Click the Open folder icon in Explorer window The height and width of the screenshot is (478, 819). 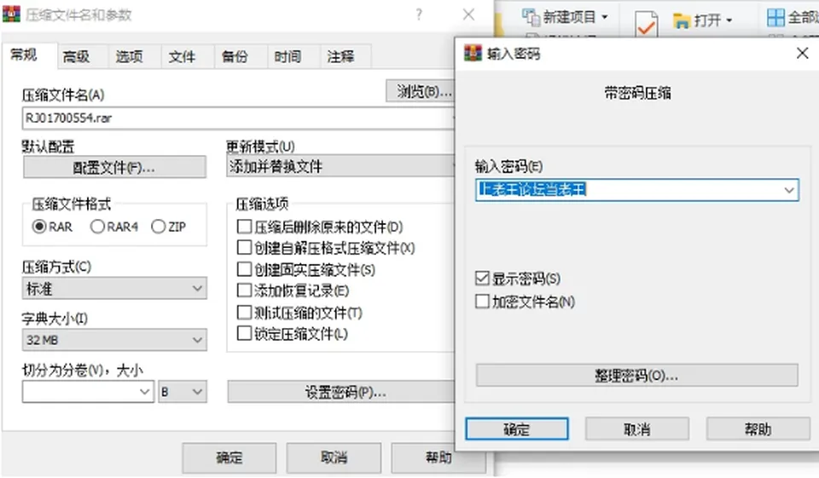click(682, 20)
